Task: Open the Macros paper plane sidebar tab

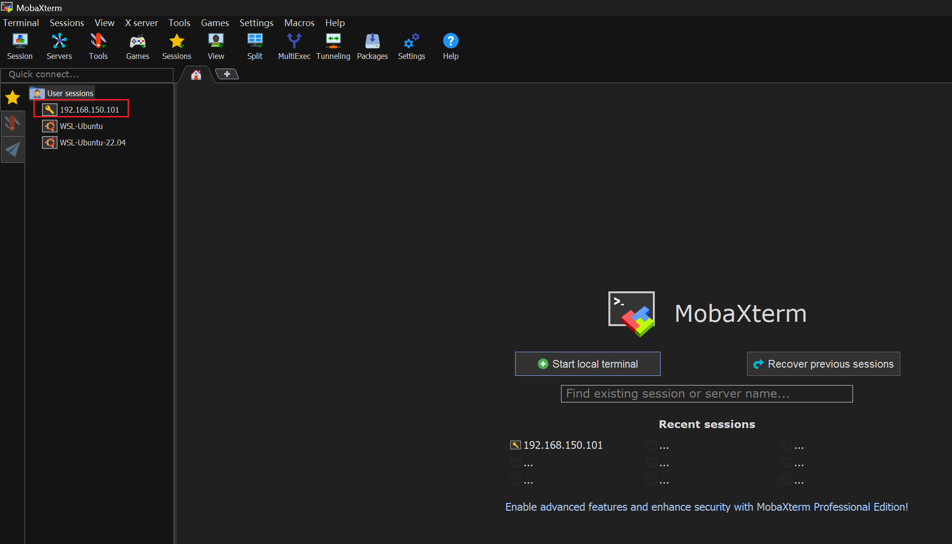Action: click(13, 149)
